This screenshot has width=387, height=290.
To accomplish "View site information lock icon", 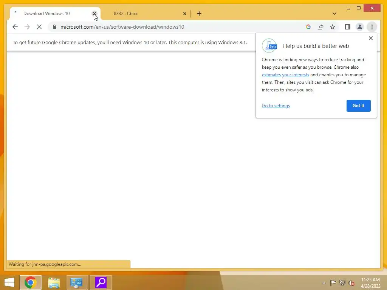I will tap(54, 27).
